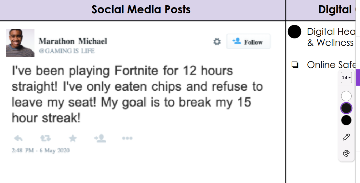Click Marathon Michael's profile photo
Screen dimensions: 360x183
point(20,43)
